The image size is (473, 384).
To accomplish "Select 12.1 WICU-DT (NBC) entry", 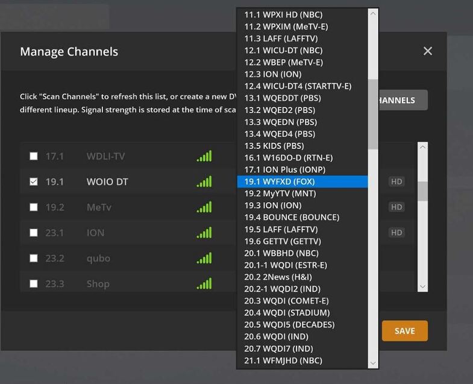I will 302,50.
